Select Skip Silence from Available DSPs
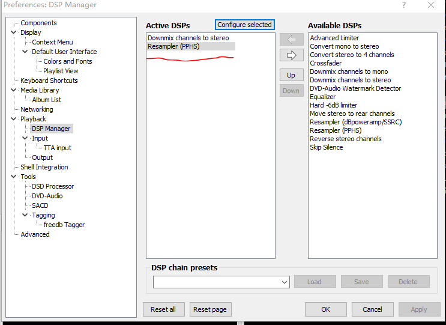The image size is (446, 325). 327,147
